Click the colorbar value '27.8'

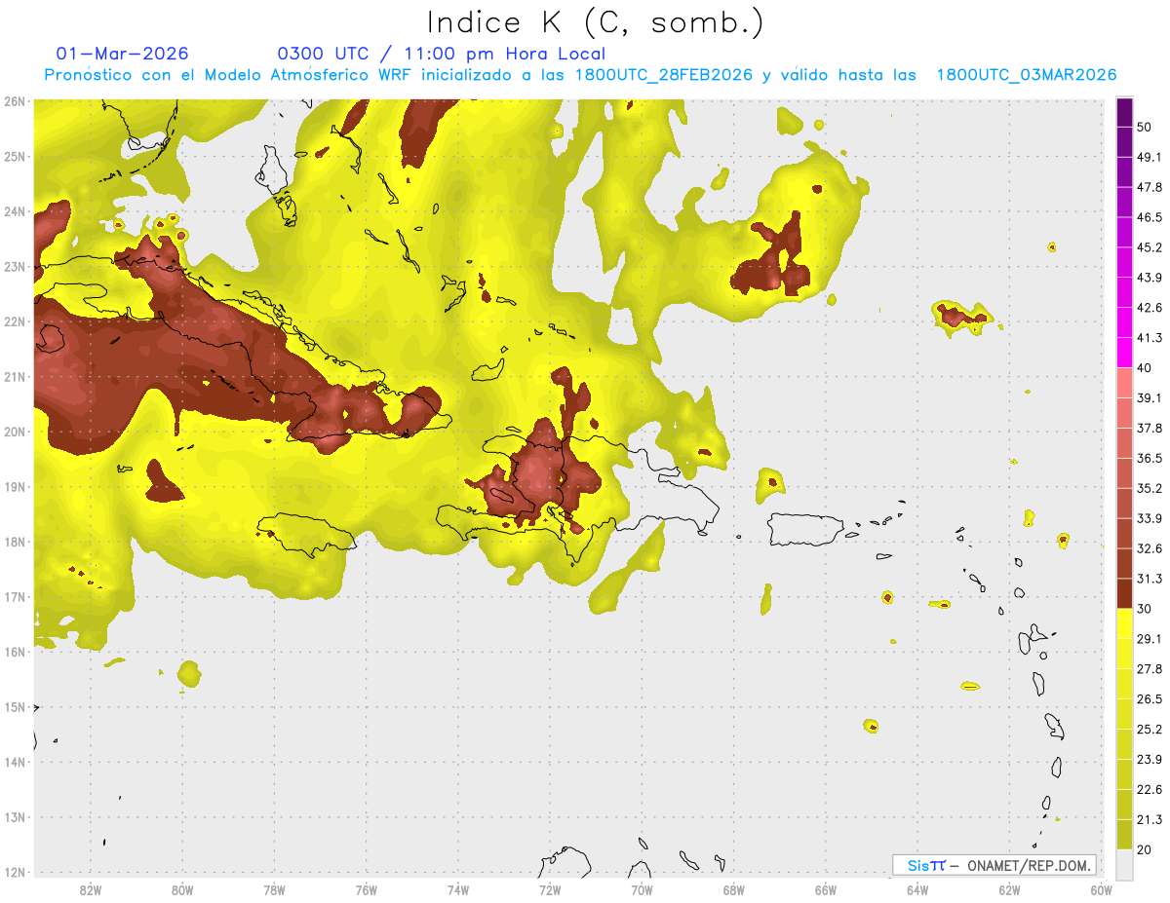(1149, 669)
